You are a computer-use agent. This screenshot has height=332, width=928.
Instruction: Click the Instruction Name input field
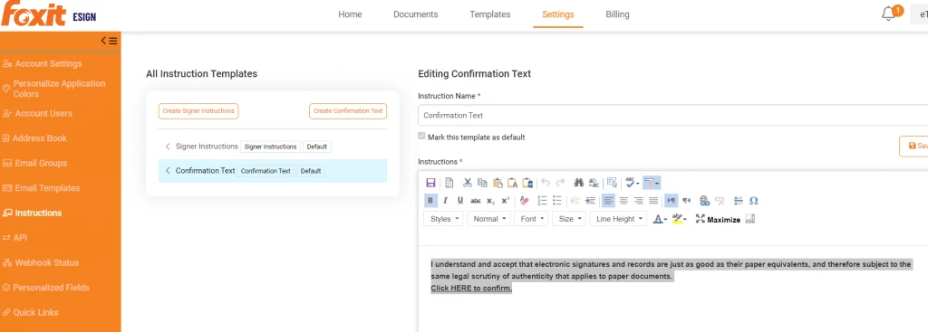pyautogui.click(x=673, y=115)
